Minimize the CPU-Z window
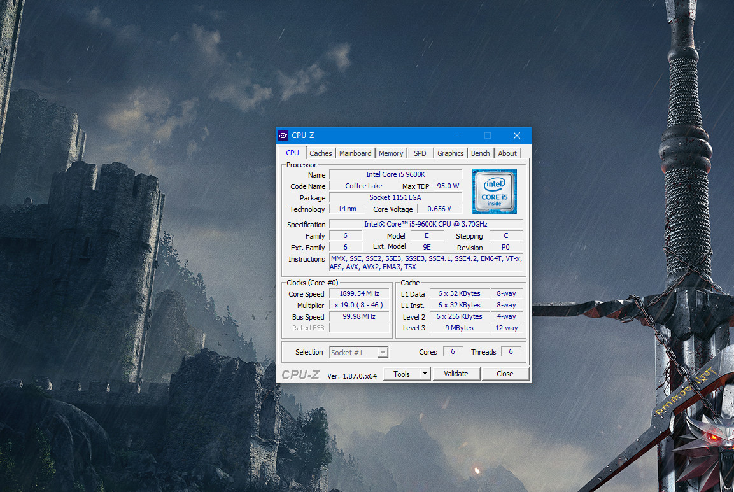734x492 pixels. (x=459, y=136)
